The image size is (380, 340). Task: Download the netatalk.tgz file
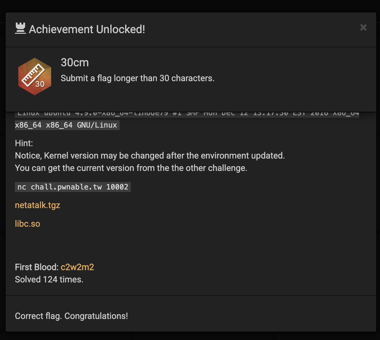click(x=38, y=205)
